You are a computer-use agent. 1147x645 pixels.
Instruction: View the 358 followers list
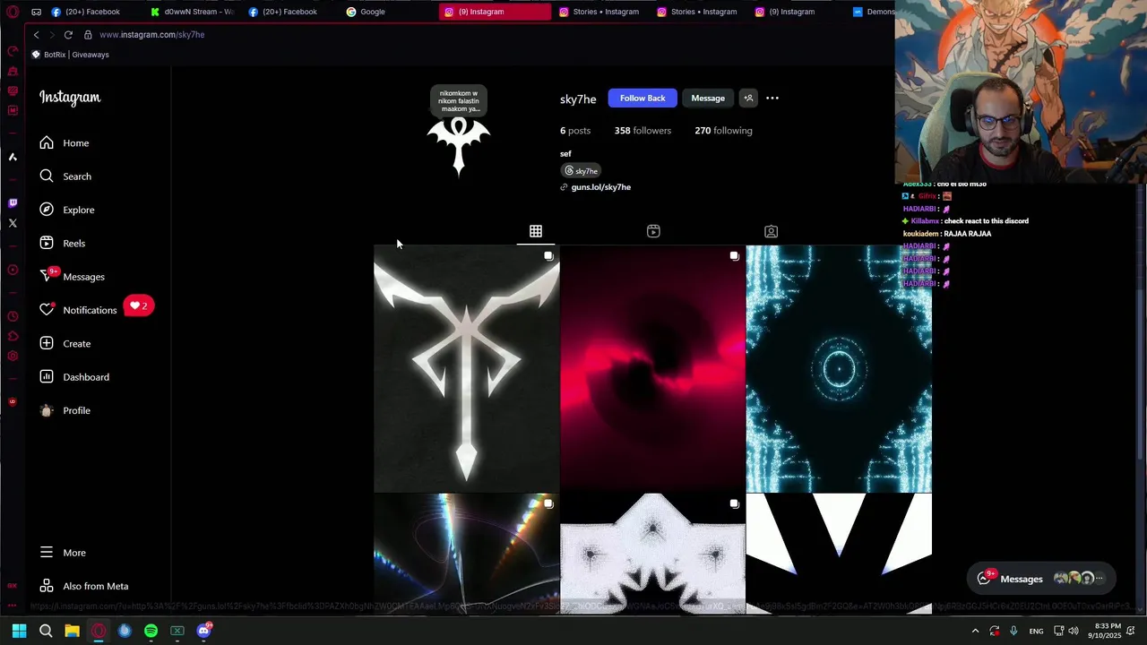coord(642,131)
